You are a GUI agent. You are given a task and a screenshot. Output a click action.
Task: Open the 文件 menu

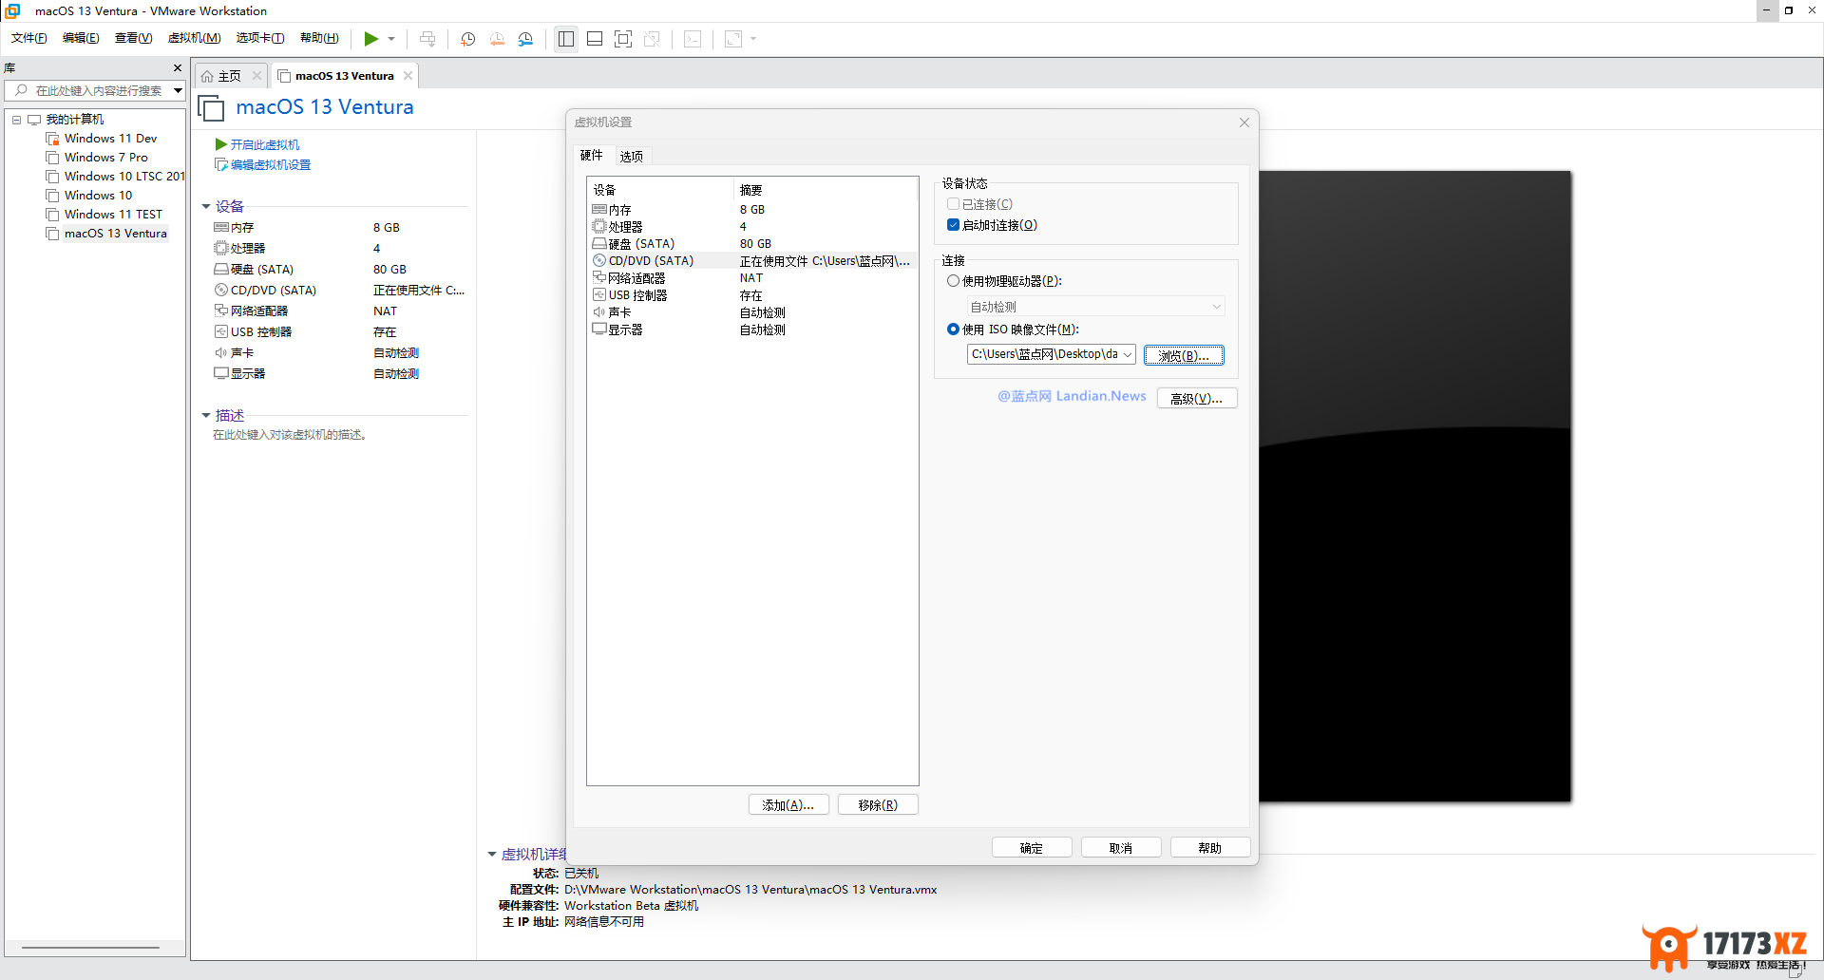pos(28,38)
